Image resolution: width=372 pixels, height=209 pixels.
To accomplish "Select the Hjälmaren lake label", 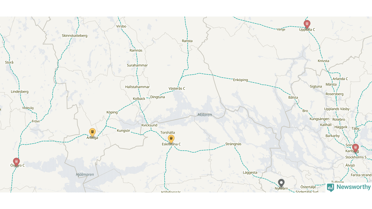I will click(x=85, y=175).
